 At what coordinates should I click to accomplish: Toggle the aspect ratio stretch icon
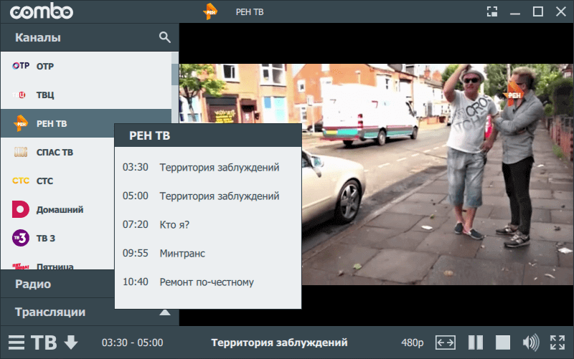tap(446, 343)
